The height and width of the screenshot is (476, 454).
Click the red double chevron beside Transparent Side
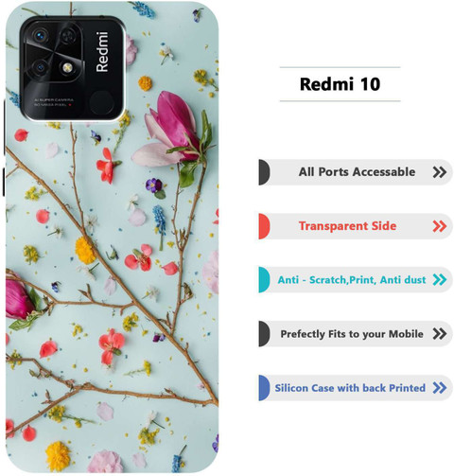pyautogui.click(x=440, y=226)
